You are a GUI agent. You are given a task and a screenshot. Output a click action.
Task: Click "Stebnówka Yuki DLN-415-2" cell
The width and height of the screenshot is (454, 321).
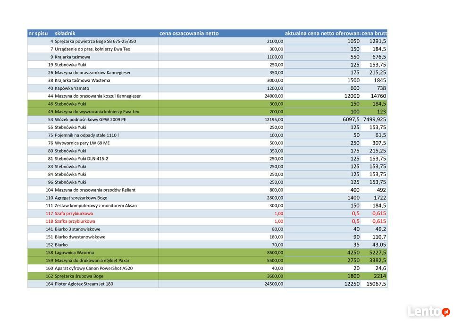(x=81, y=159)
